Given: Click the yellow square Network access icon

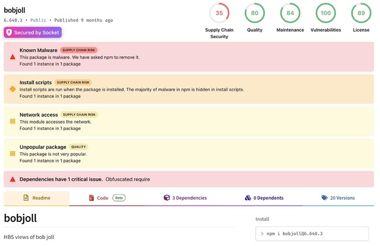Looking at the screenshot, I should (x=12, y=121).
